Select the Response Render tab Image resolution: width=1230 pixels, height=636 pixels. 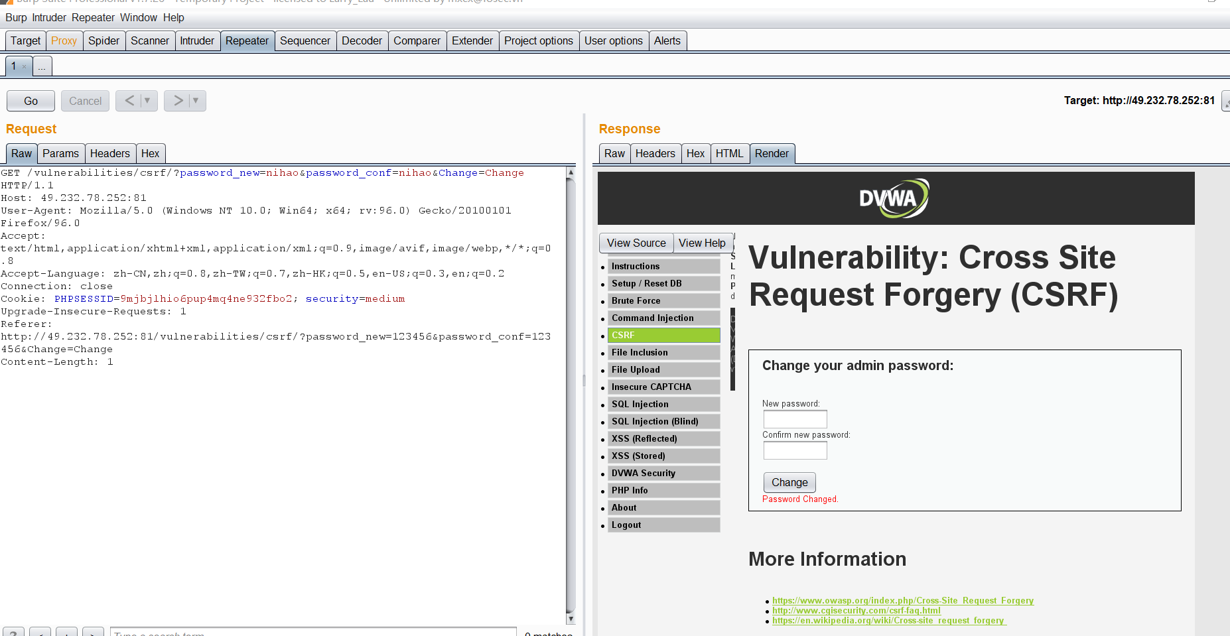click(772, 153)
